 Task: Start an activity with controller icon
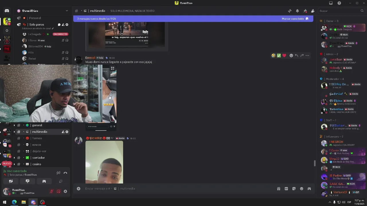[44, 181]
